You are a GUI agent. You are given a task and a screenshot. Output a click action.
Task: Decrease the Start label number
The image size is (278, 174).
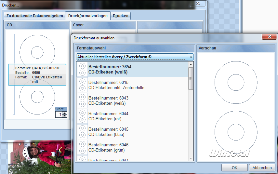tap(65, 116)
